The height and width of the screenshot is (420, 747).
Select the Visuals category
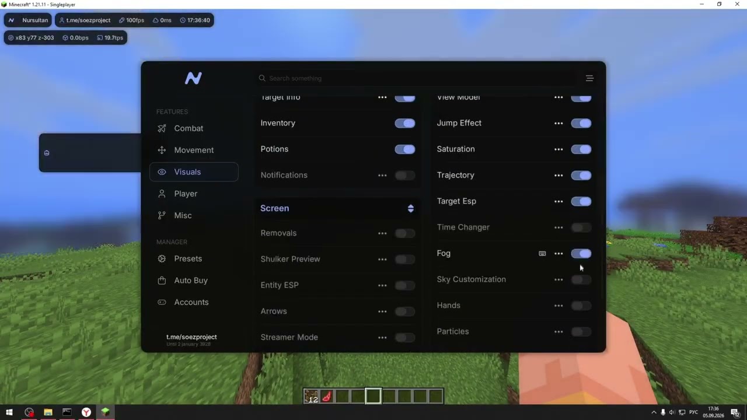(194, 172)
